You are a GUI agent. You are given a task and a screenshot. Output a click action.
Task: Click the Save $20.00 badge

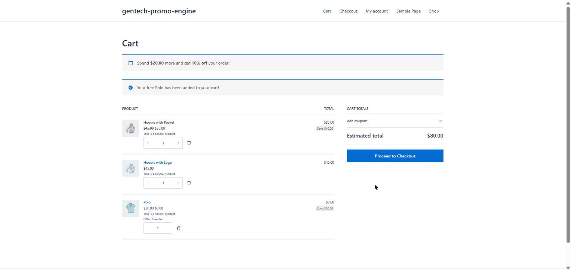(x=325, y=209)
